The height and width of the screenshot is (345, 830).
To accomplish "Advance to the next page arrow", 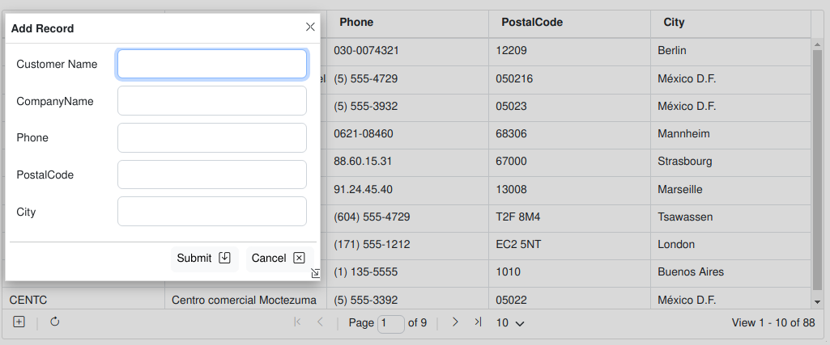I will point(455,322).
